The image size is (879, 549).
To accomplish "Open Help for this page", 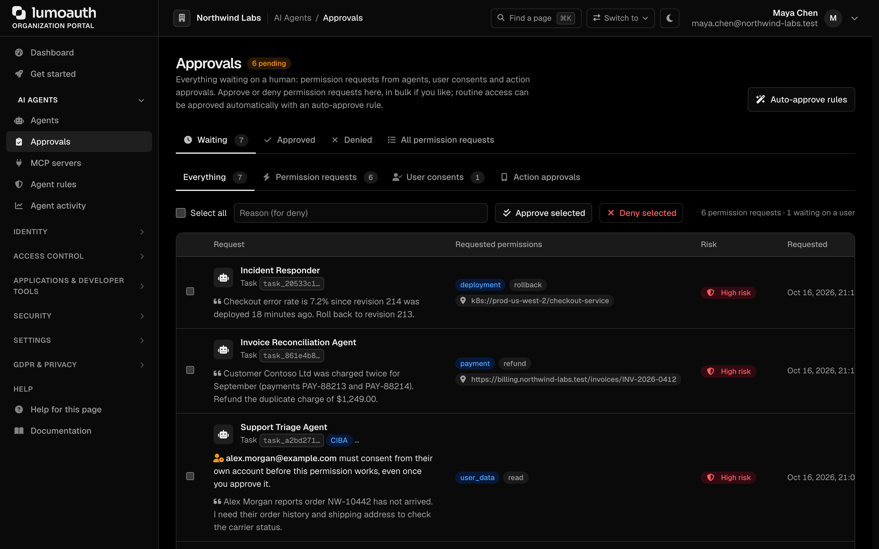I will point(79,409).
